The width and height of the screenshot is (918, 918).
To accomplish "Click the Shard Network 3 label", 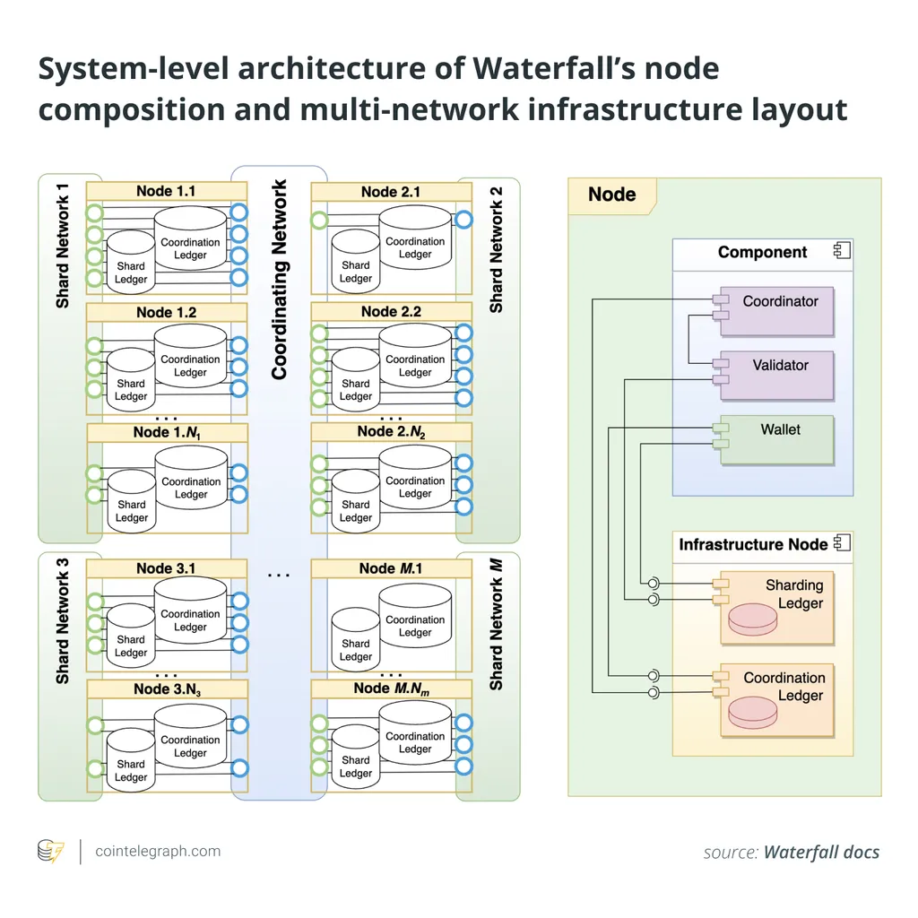I will [x=62, y=621].
